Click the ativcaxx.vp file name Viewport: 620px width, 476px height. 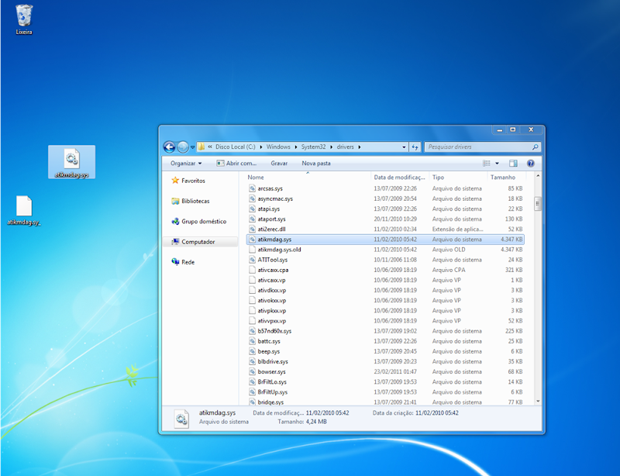coord(271,280)
